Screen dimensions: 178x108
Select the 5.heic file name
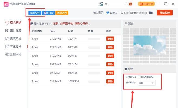pyautogui.click(x=35, y=73)
